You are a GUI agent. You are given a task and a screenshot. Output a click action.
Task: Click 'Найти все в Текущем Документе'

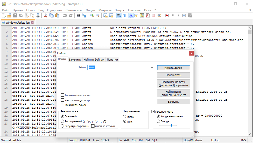tap(173, 93)
